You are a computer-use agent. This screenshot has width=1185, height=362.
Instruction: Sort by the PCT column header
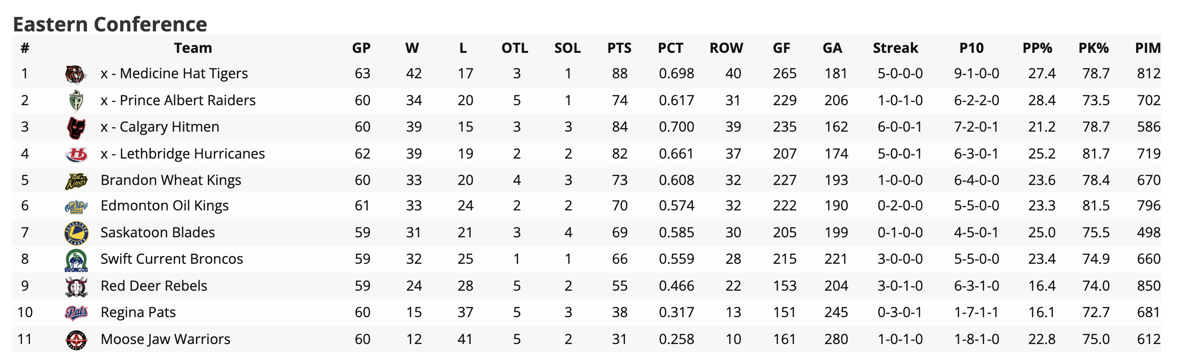click(670, 48)
